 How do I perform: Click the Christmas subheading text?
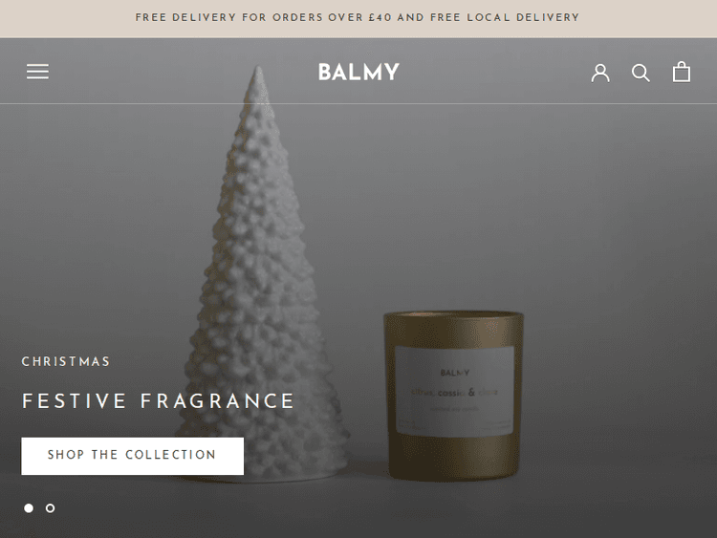click(x=66, y=361)
